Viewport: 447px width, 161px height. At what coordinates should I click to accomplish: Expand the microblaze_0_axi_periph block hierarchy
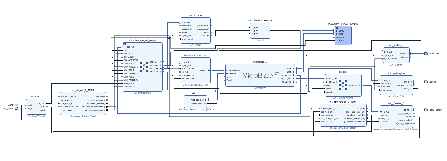click(124, 44)
